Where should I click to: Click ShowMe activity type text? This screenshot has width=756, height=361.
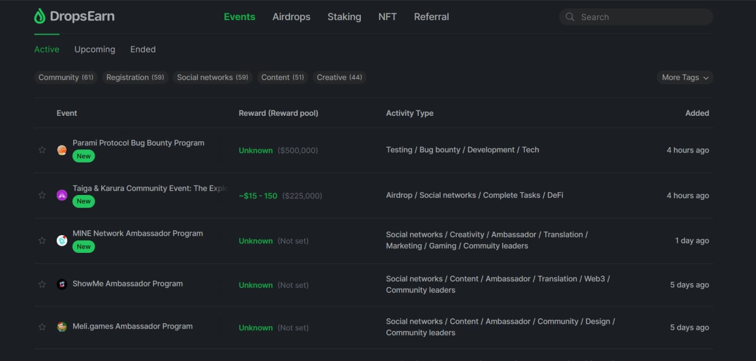[x=498, y=284]
